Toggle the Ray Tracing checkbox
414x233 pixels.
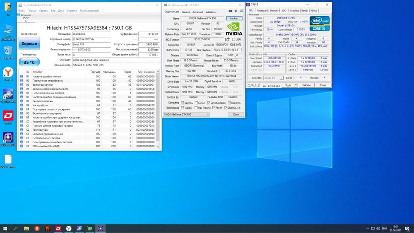coord(196,108)
